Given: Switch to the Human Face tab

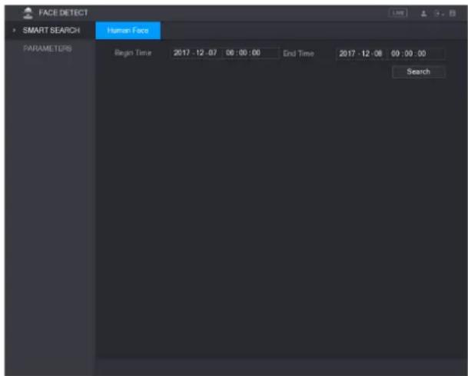Looking at the screenshot, I should pyautogui.click(x=128, y=31).
